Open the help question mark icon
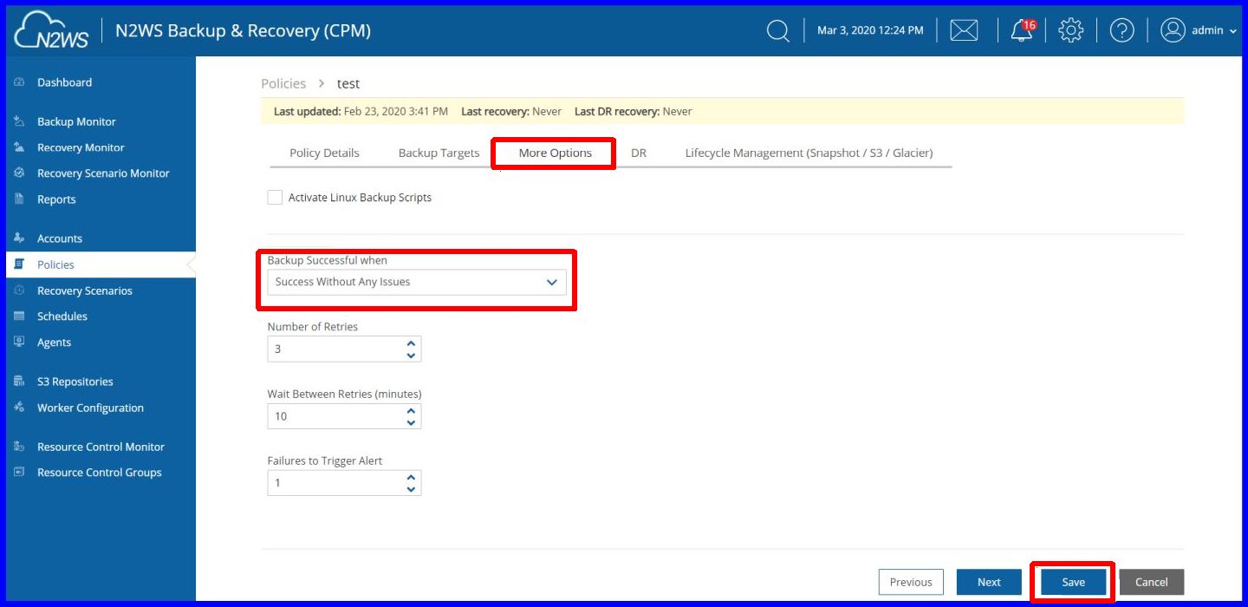The width and height of the screenshot is (1248, 607). coord(1122,30)
